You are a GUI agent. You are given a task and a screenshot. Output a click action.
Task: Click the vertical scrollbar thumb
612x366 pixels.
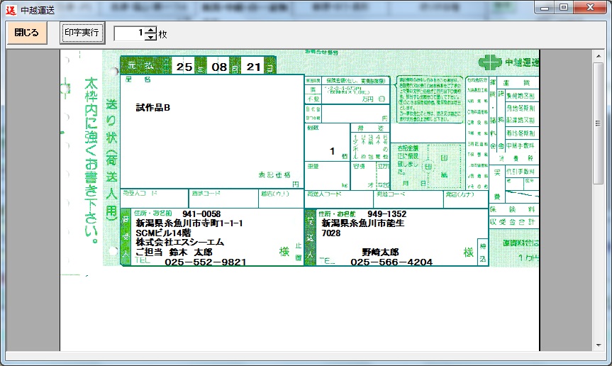coord(600,126)
